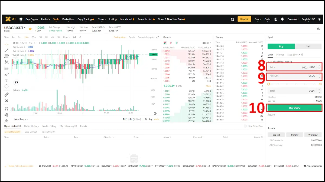Open the apps grid menu icon
The width and height of the screenshot is (325, 182).
click(x=21, y=19)
